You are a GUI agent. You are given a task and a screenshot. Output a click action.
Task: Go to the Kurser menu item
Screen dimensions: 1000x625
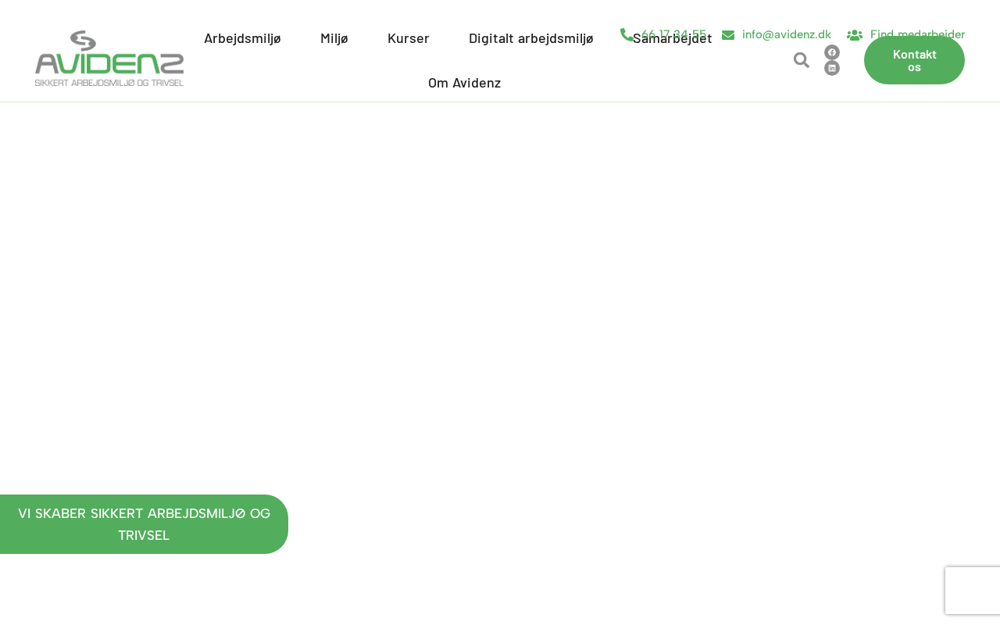[x=409, y=38]
